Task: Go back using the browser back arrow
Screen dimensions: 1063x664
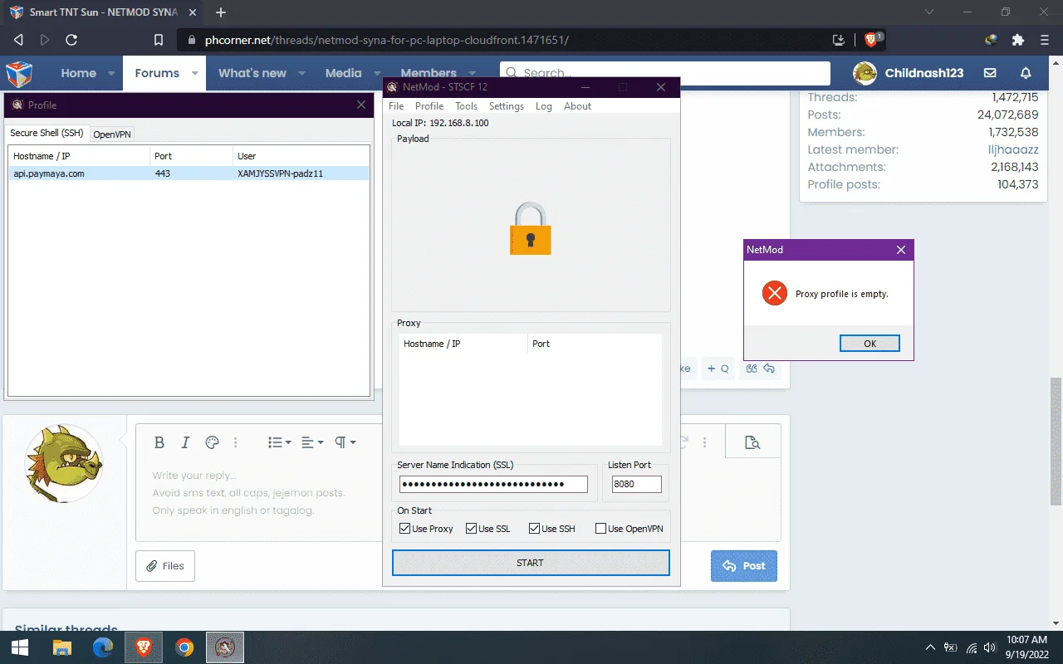Action: [18, 40]
